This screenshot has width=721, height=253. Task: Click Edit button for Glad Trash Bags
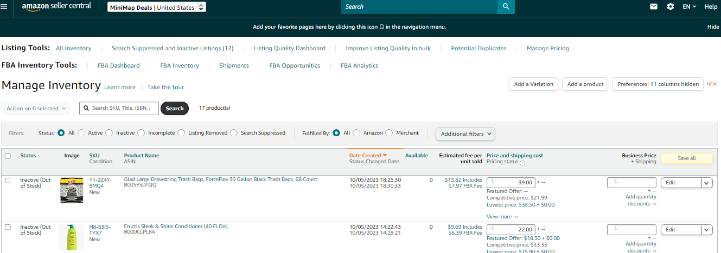tap(681, 183)
